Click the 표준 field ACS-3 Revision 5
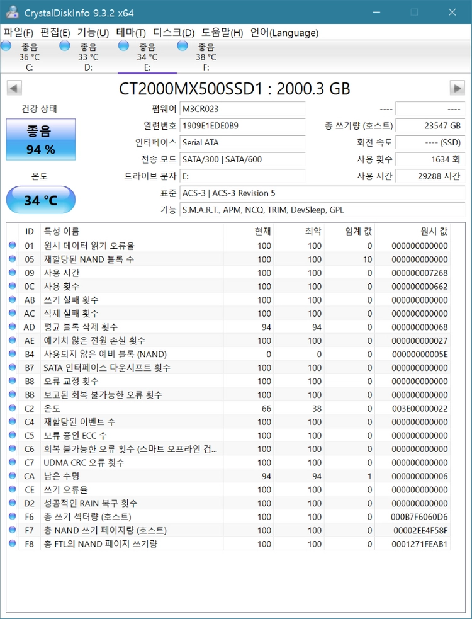Screen dimensions: 472x619 point(322,193)
